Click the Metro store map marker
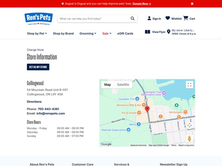This screenshot has width=222, height=166. click(139, 124)
